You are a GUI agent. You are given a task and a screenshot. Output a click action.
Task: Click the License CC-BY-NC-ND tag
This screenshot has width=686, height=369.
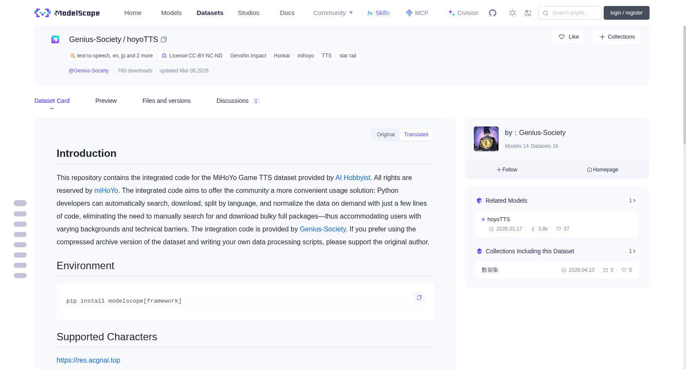coord(192,56)
